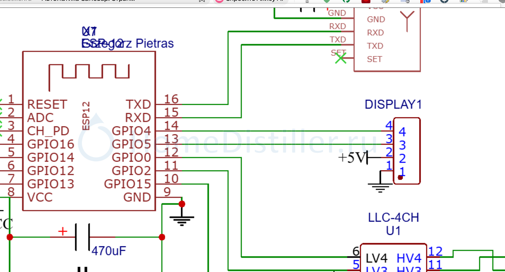Select the LLC-4CH U1 component label
Screen dimensions: 505x272
(x=393, y=224)
